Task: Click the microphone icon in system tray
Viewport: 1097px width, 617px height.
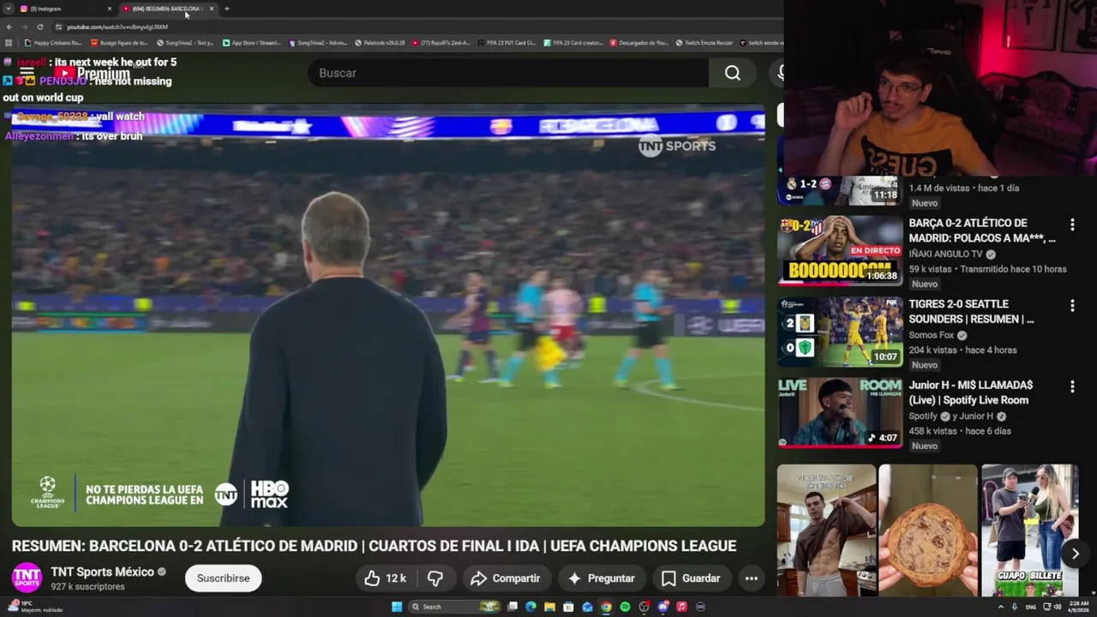Action: (1015, 607)
